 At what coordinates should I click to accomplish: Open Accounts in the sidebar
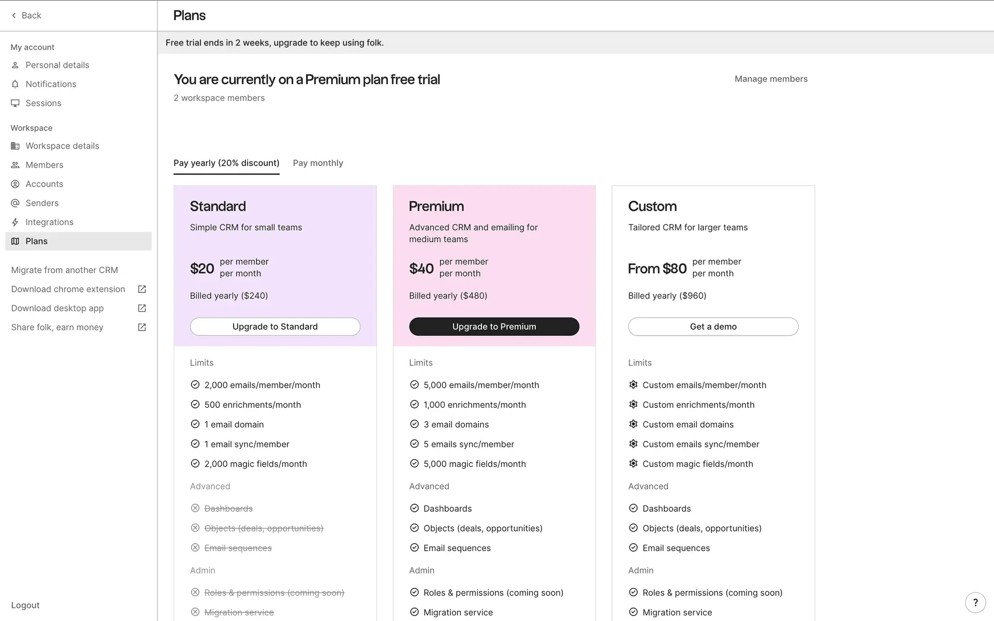pyautogui.click(x=45, y=184)
